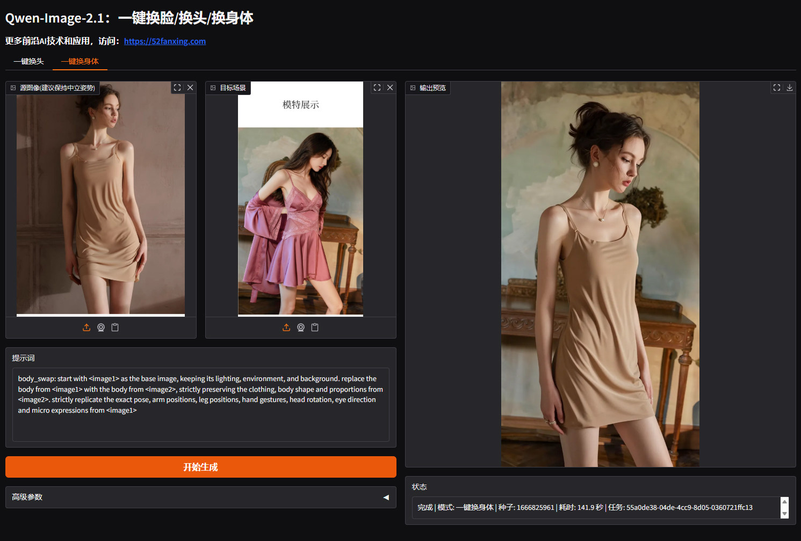Image resolution: width=801 pixels, height=541 pixels.
Task: Open the https://52fanxing.com link
Action: click(x=165, y=41)
